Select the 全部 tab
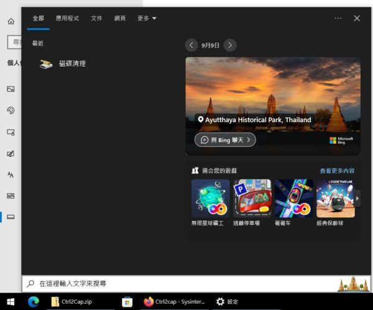373x310 pixels. 39,18
